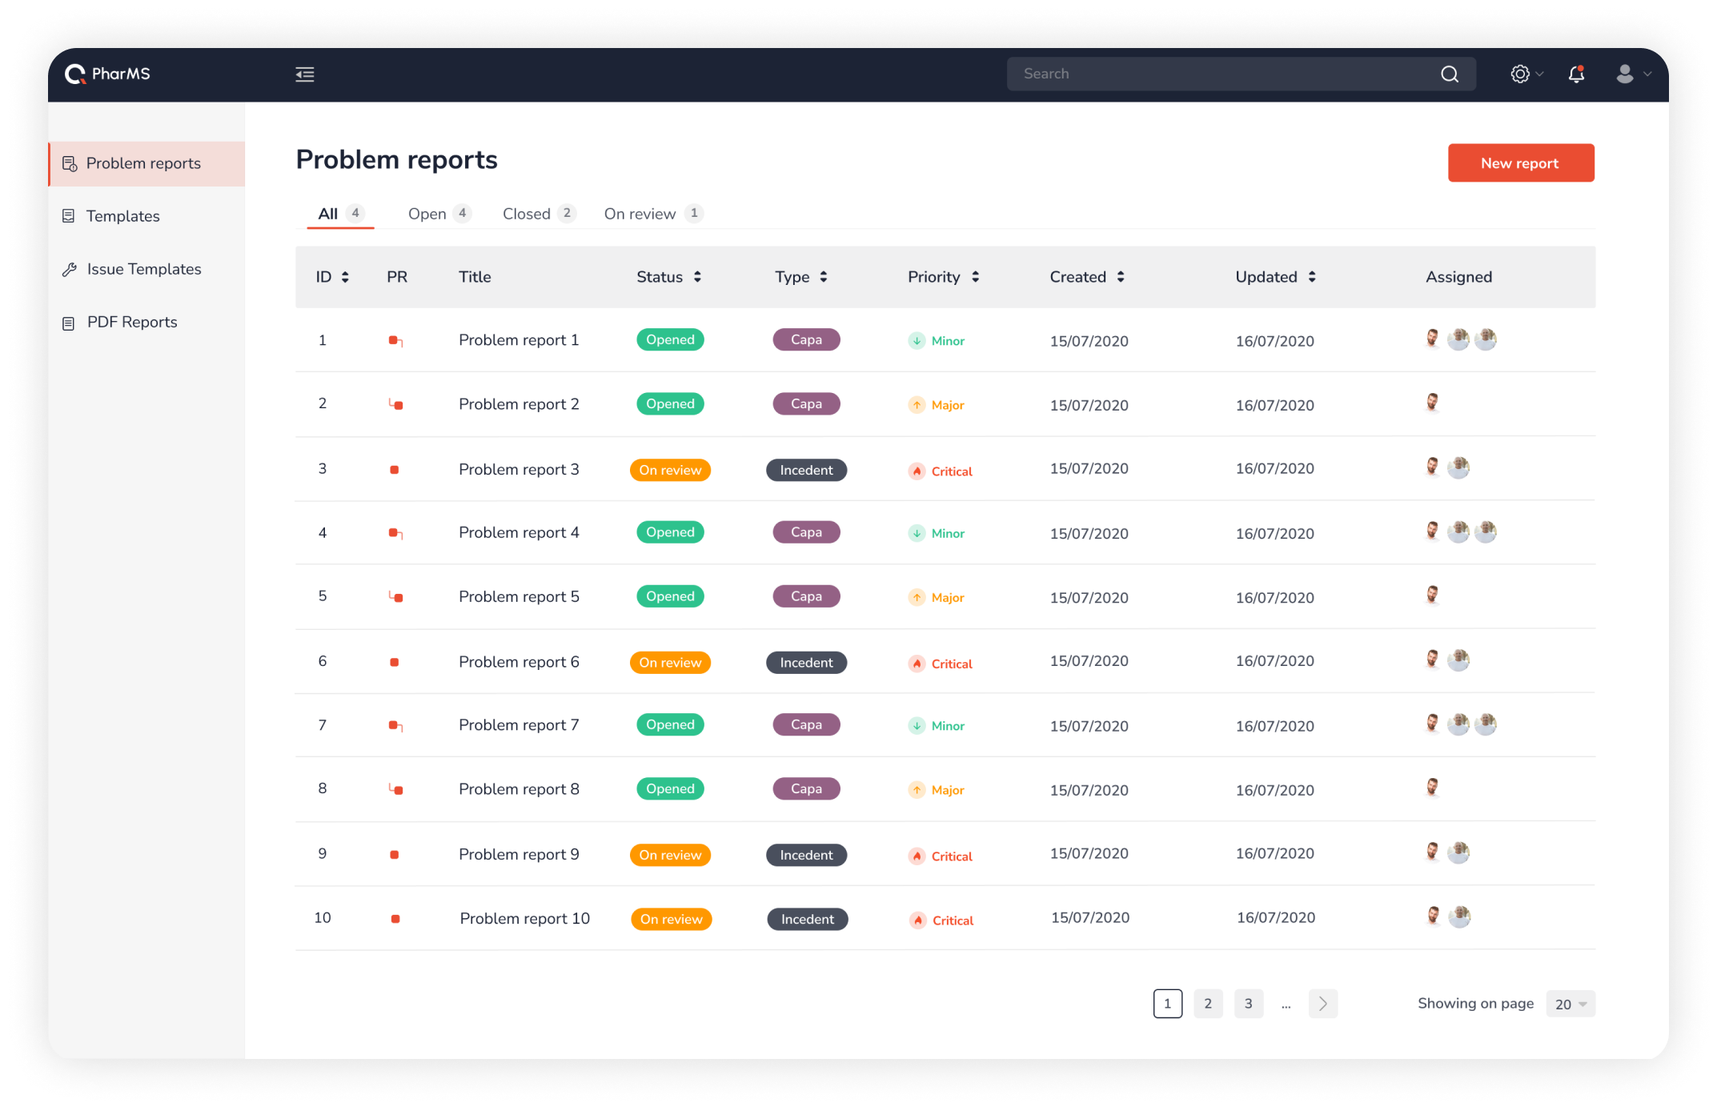Click Critical priority flame icon in row 6
1717x1107 pixels.
coord(917,664)
